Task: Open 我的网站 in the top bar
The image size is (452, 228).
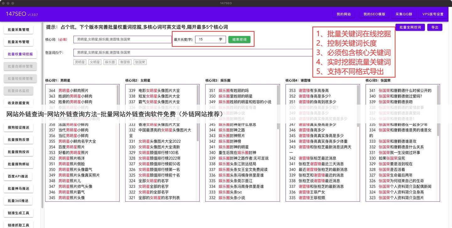Action: click(x=344, y=14)
